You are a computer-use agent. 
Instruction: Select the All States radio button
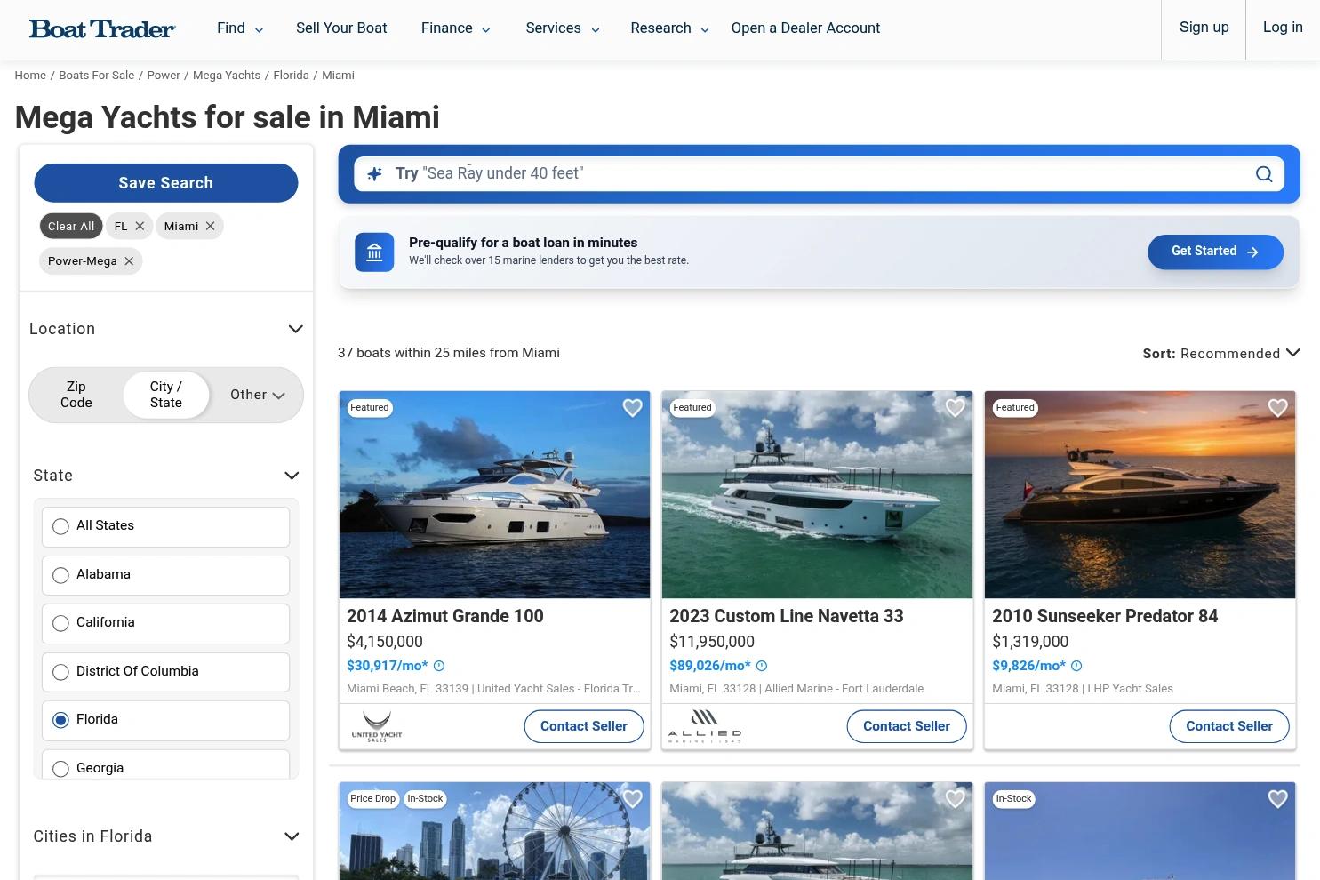(x=60, y=527)
